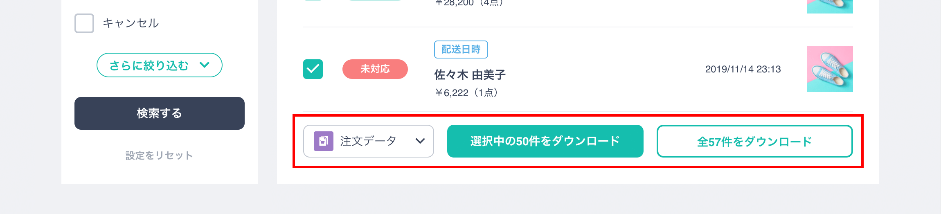Click the chevron in さらに絞り込む
941x214 pixels.
(x=205, y=65)
